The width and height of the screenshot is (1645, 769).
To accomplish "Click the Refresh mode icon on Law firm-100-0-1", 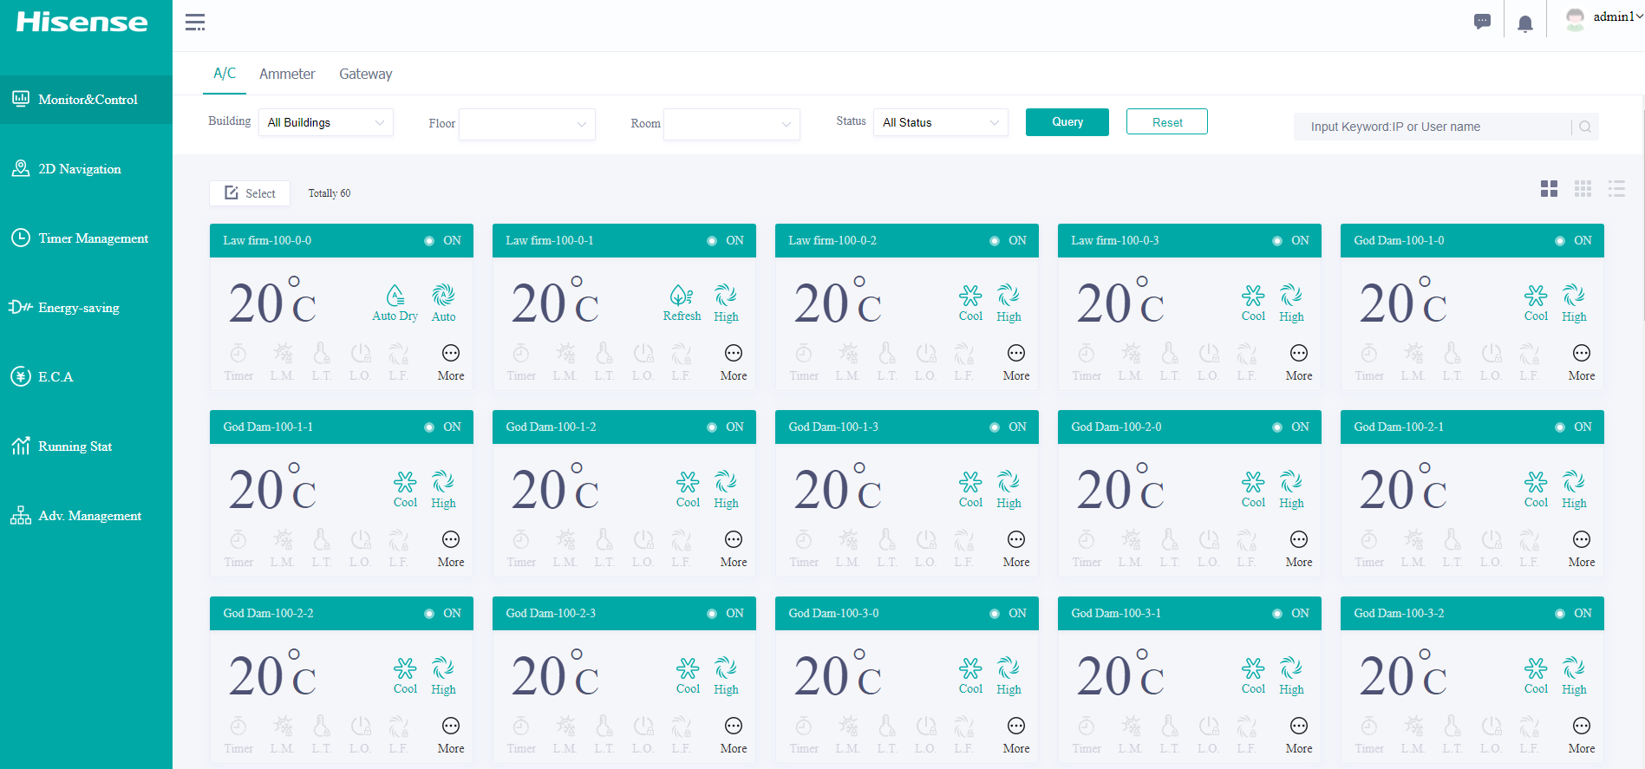I will point(682,297).
